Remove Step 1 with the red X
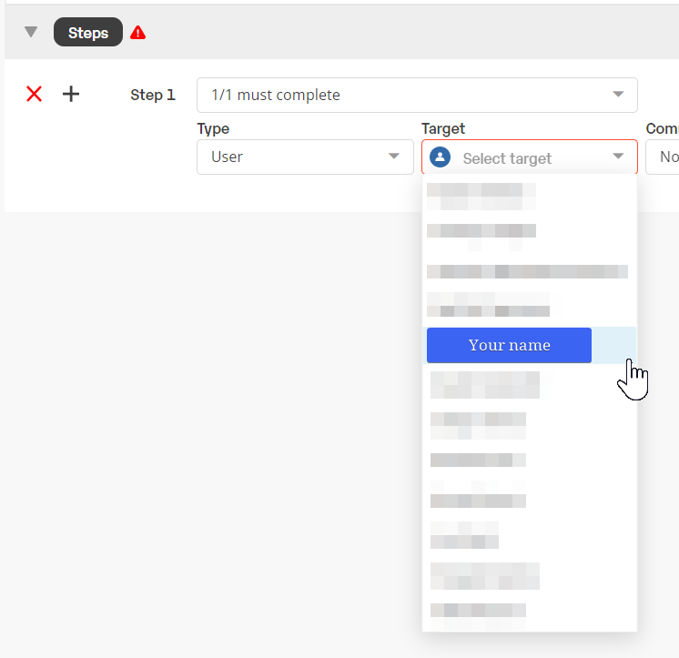679x658 pixels. 35,94
